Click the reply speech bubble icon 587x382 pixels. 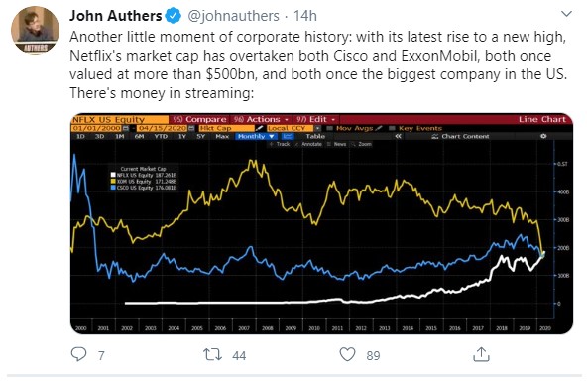click(x=78, y=354)
